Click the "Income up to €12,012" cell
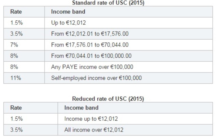The height and width of the screenshot is (139, 221). (91, 119)
